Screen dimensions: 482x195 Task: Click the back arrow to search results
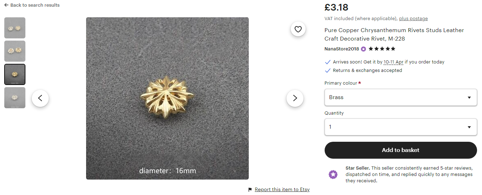(6, 5)
